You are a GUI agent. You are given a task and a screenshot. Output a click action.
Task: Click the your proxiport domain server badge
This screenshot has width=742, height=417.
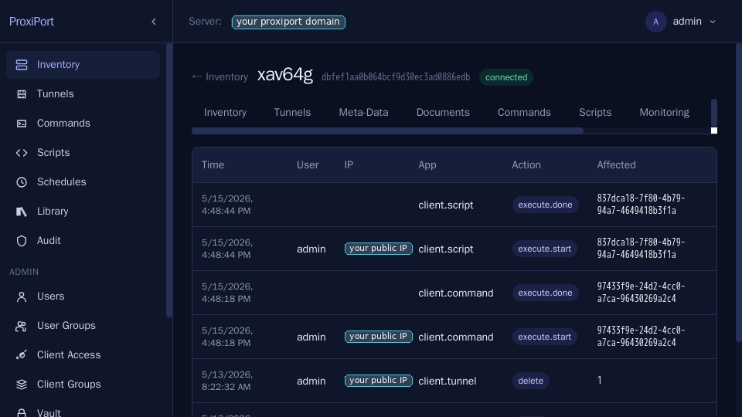288,22
